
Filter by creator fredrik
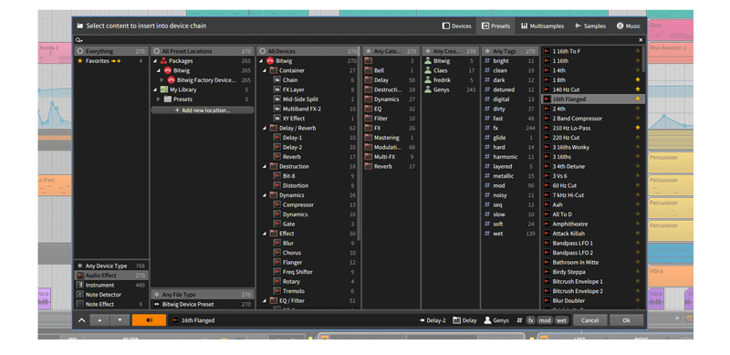(x=450, y=80)
